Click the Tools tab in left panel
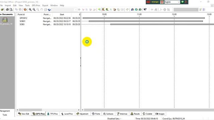This screenshot has width=214, height=120. click(x=5, y=115)
